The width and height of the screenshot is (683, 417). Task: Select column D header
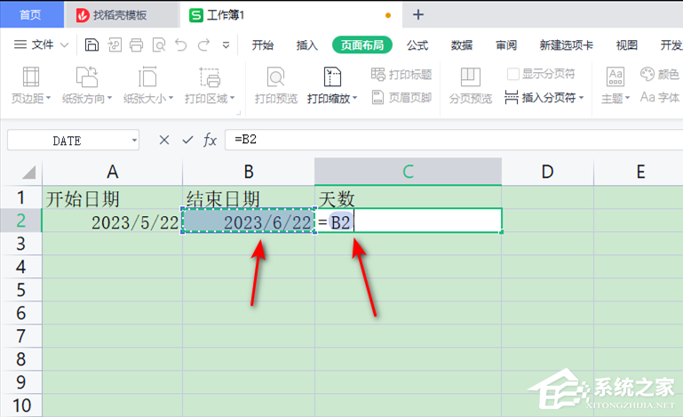click(547, 172)
